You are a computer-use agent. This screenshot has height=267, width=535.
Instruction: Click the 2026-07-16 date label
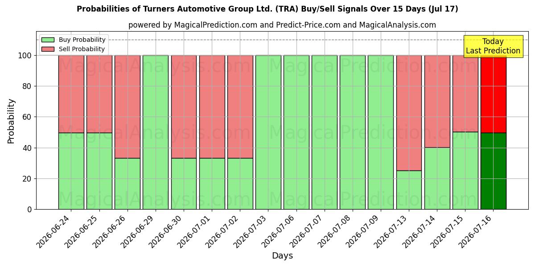click(x=476, y=231)
